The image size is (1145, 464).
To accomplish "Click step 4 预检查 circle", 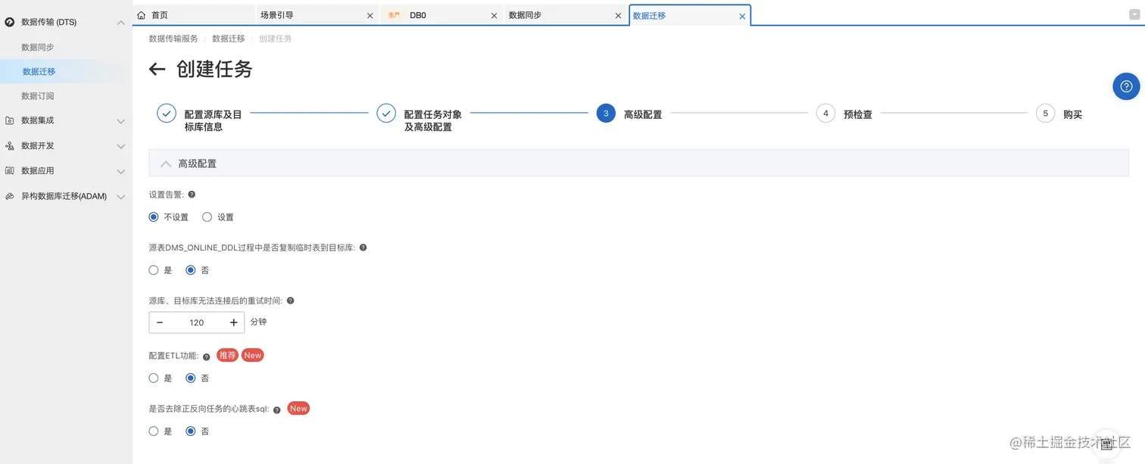I will 825,114.
